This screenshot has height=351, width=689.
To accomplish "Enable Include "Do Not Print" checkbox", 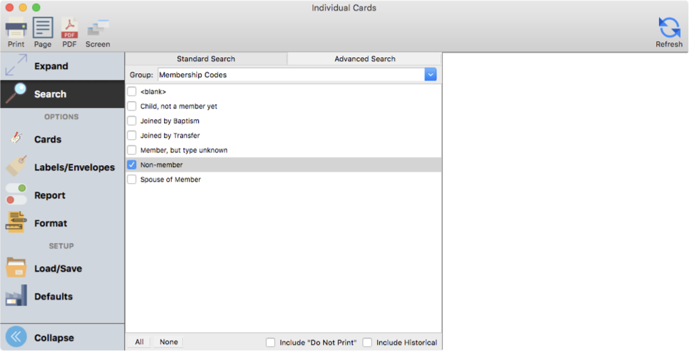I will pyautogui.click(x=271, y=343).
